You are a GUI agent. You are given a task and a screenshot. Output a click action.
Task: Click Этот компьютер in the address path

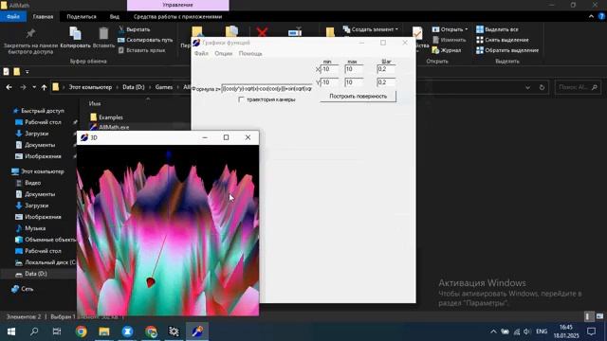click(90, 87)
